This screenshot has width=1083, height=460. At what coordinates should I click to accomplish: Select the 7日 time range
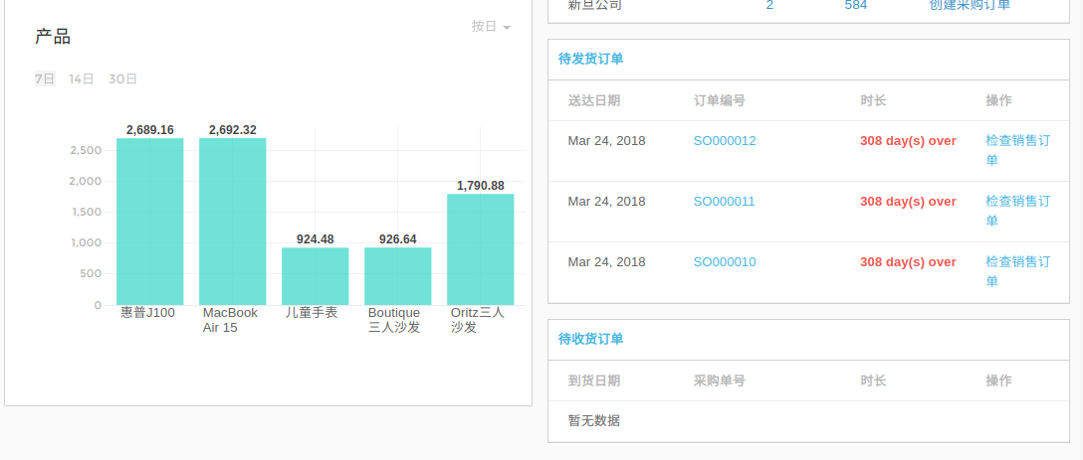click(45, 78)
